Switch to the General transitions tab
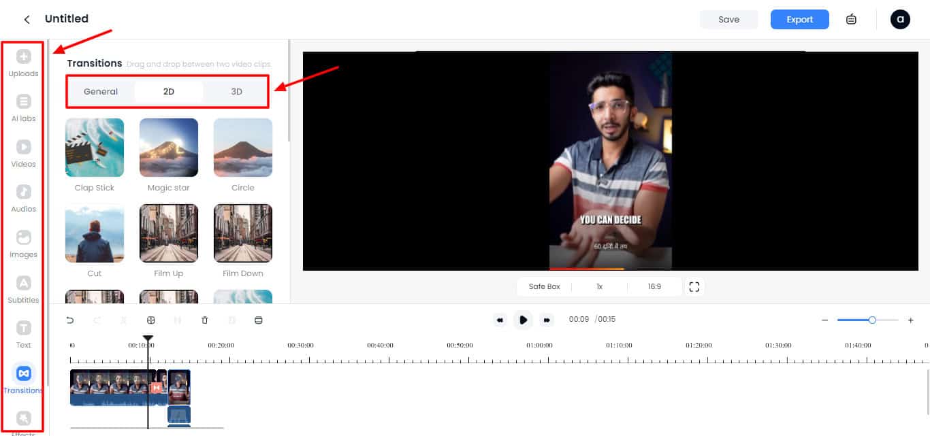This screenshot has width=930, height=436. [x=101, y=91]
